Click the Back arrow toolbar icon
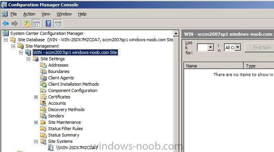274x152 pixels. pos(6,23)
